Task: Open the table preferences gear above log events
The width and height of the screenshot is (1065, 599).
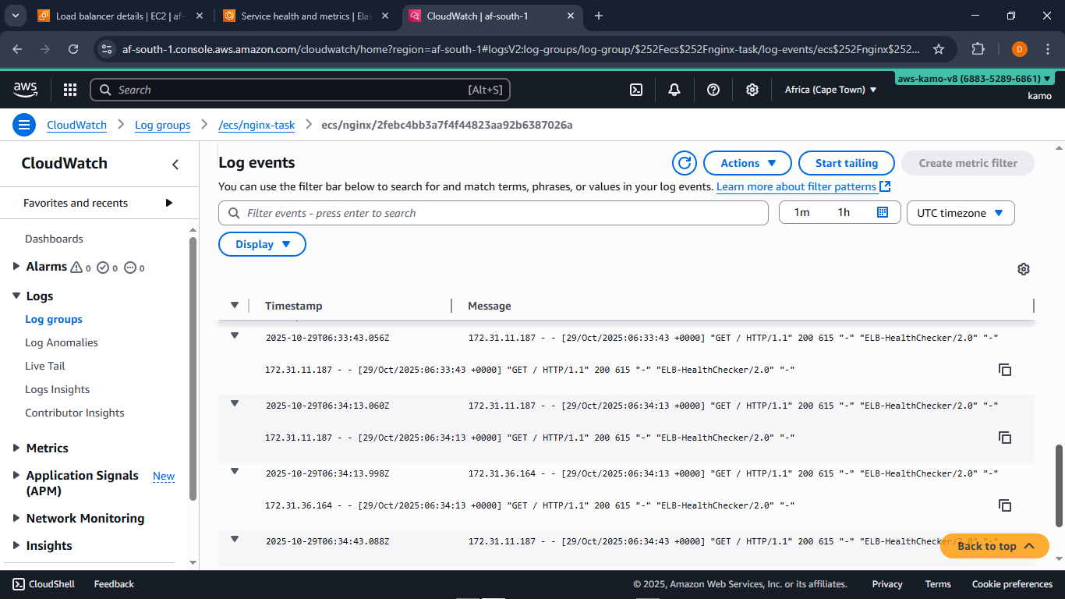Action: tap(1024, 269)
